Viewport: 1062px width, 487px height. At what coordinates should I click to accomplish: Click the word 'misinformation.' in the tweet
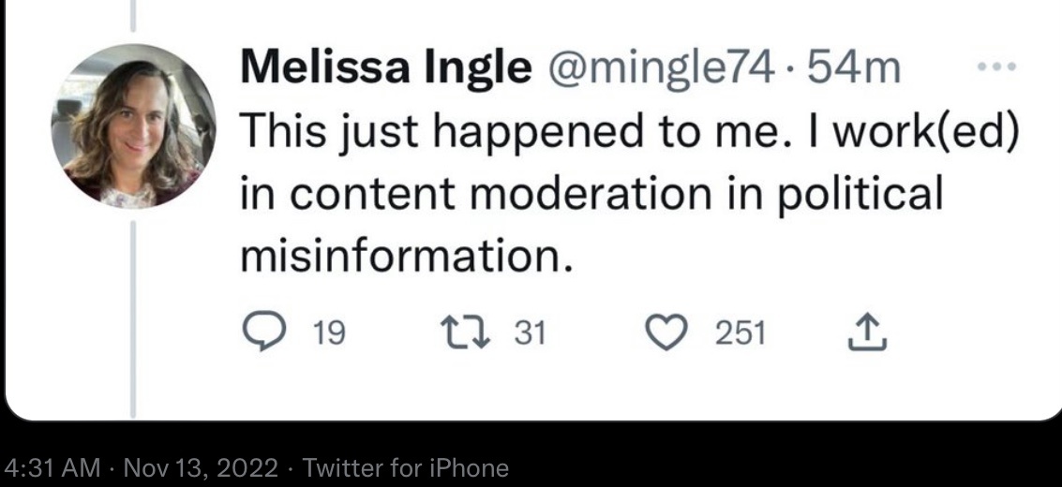405,255
